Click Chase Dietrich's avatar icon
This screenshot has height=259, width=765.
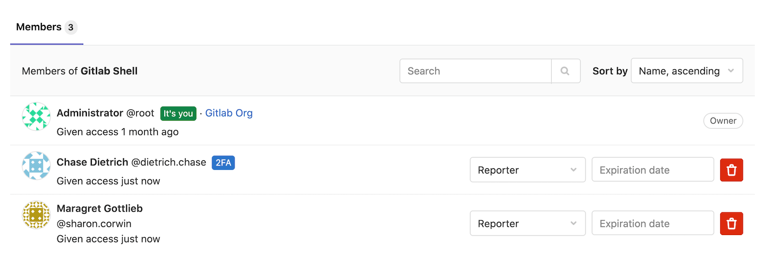click(x=36, y=165)
